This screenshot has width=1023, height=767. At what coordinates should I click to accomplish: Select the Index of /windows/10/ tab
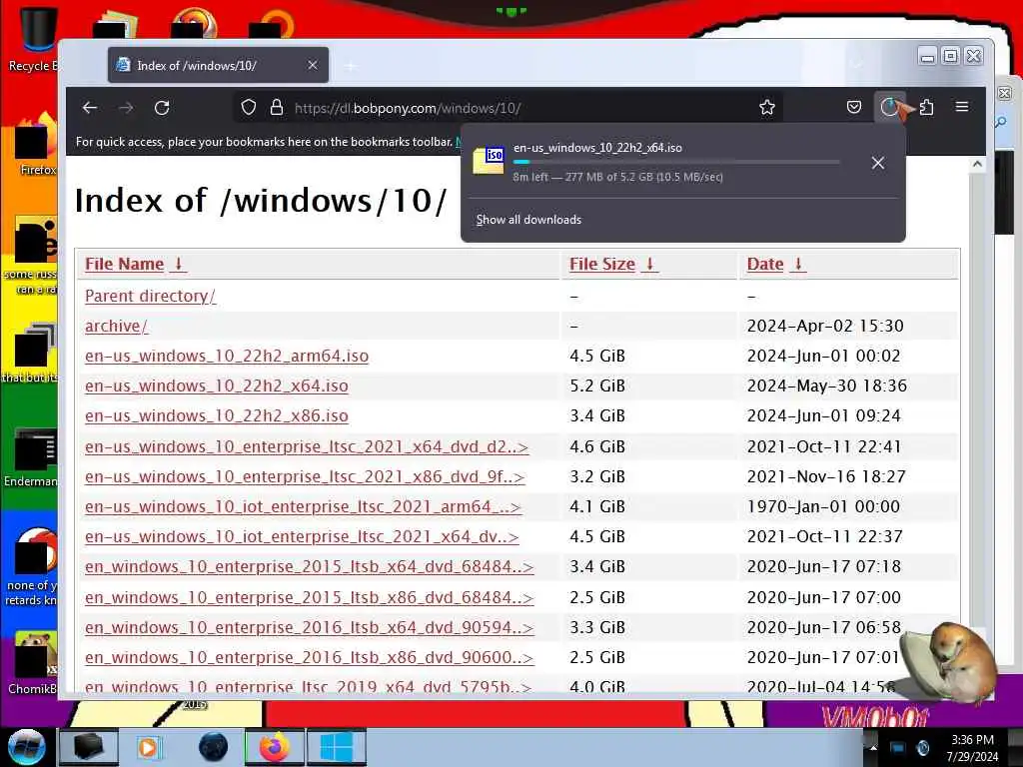218,65
